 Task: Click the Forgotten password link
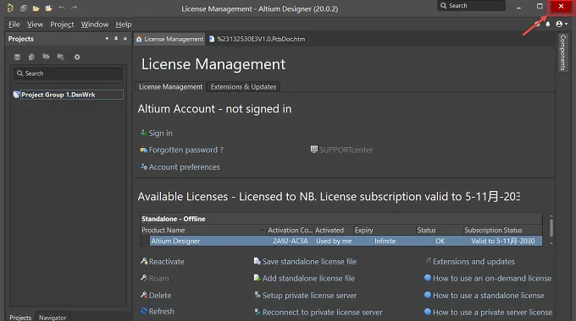click(x=186, y=150)
